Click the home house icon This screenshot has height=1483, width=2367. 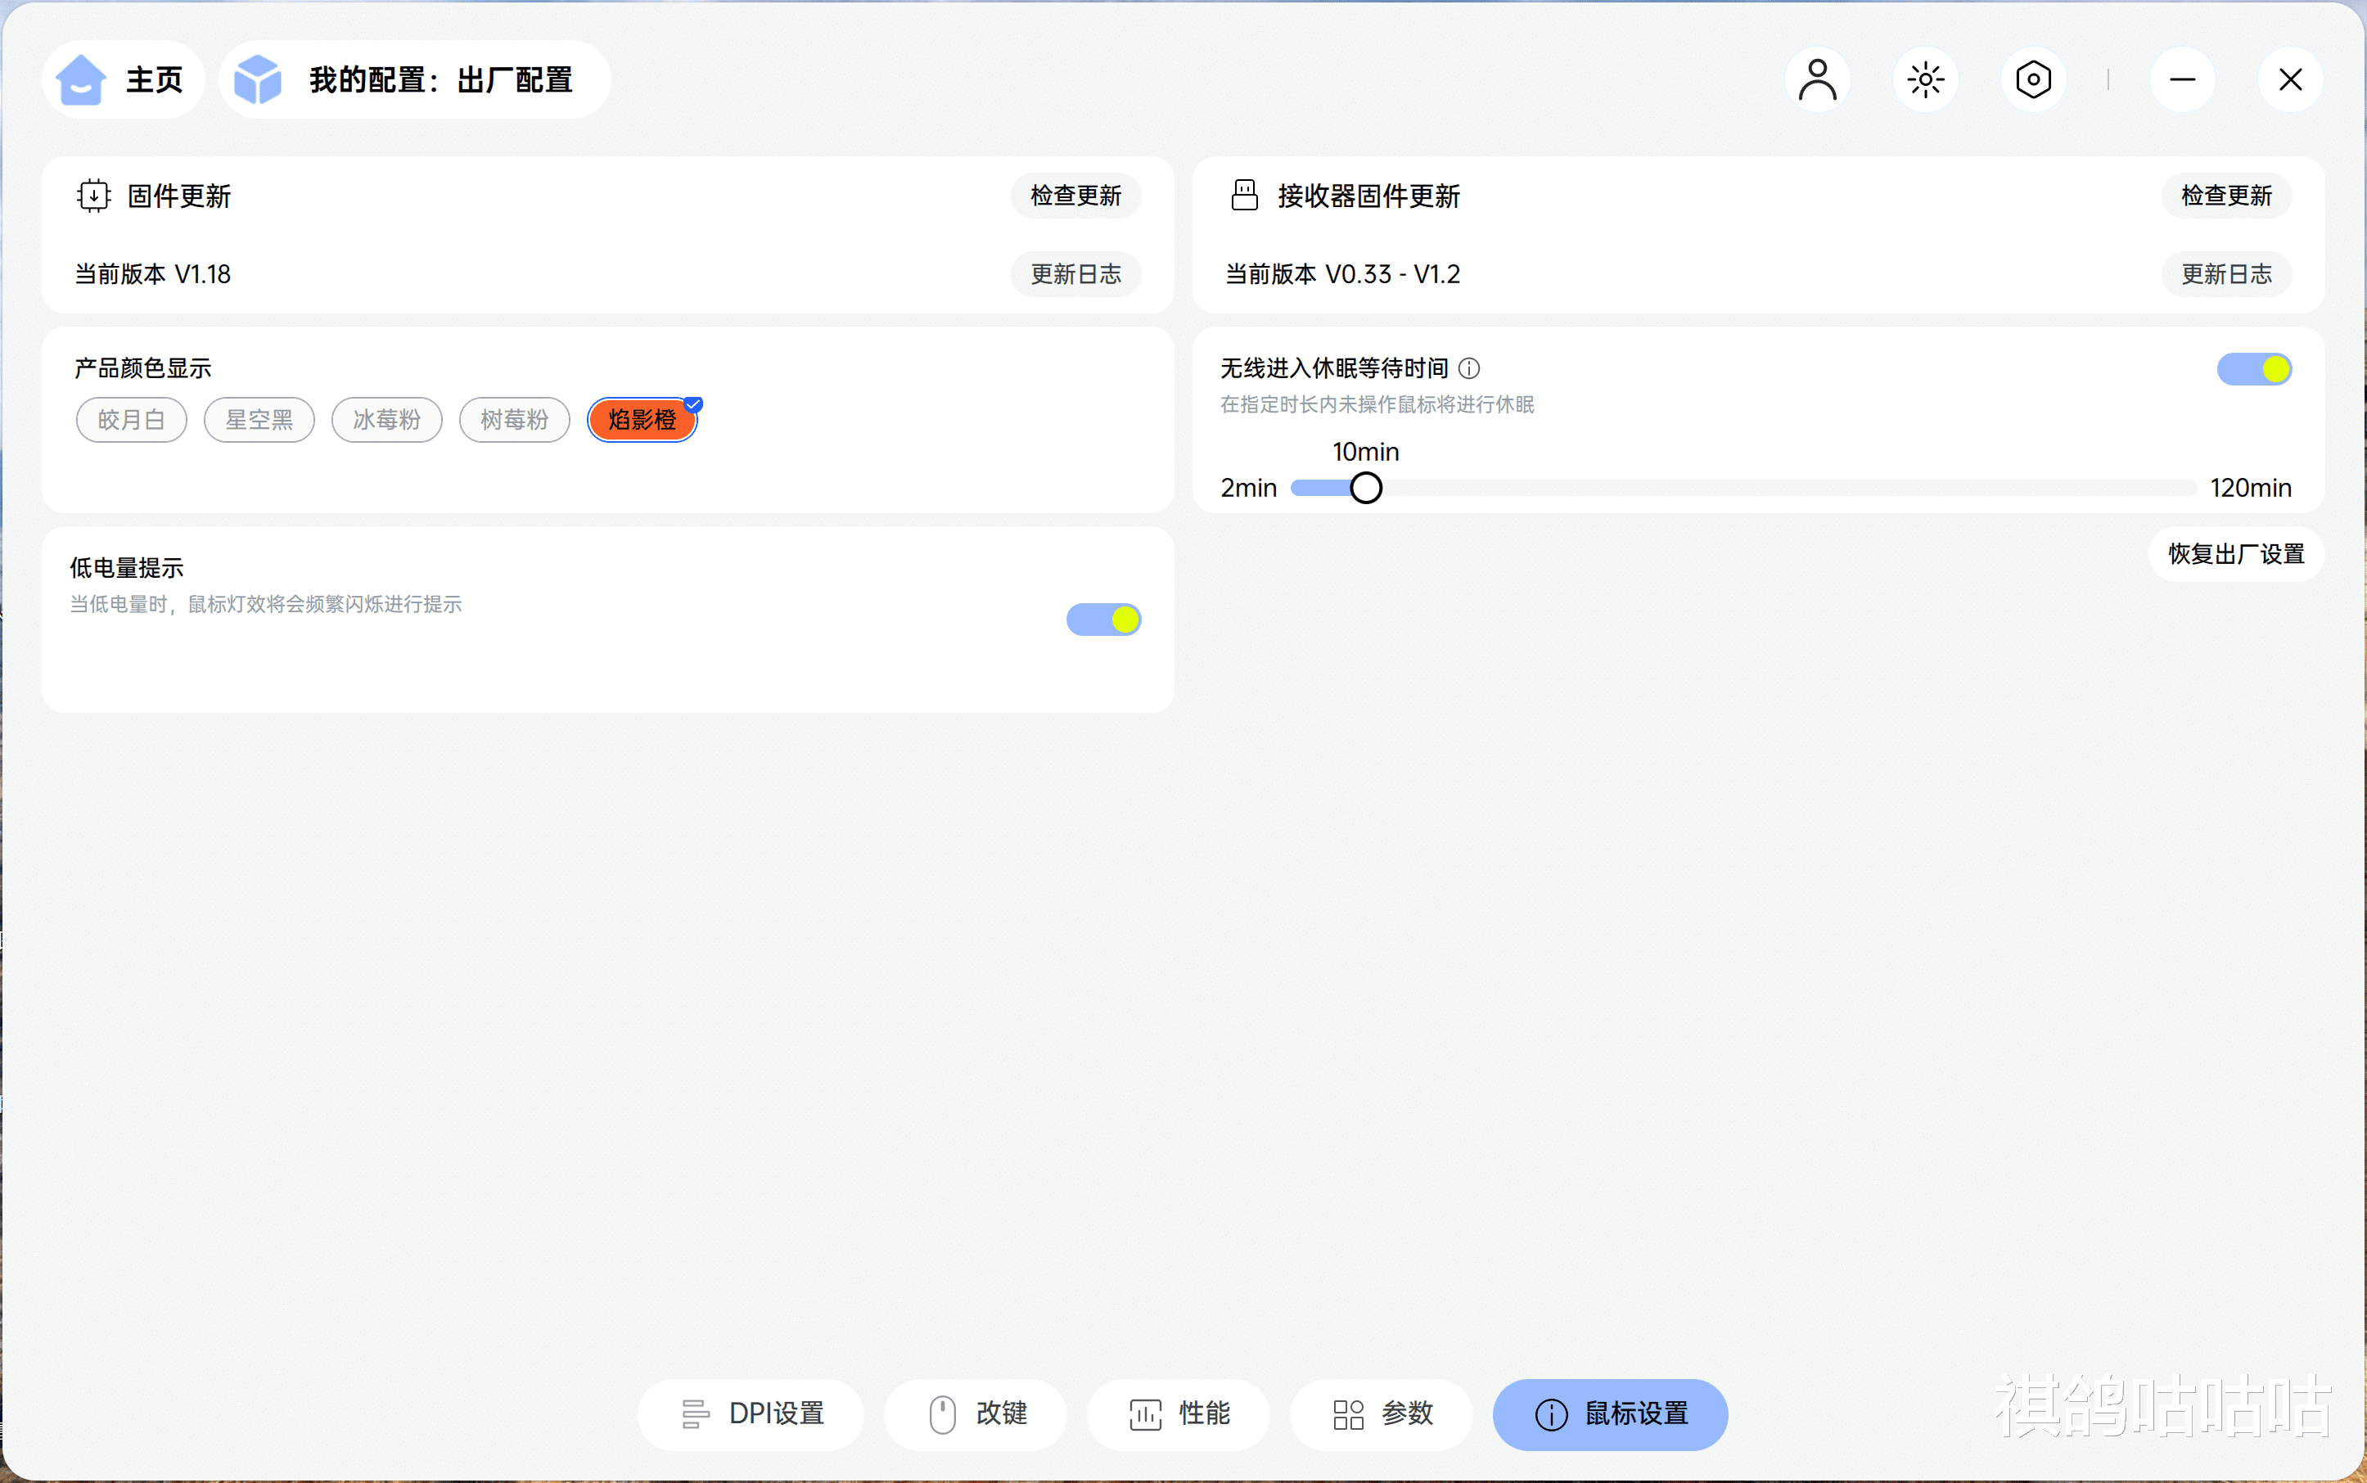point(80,79)
